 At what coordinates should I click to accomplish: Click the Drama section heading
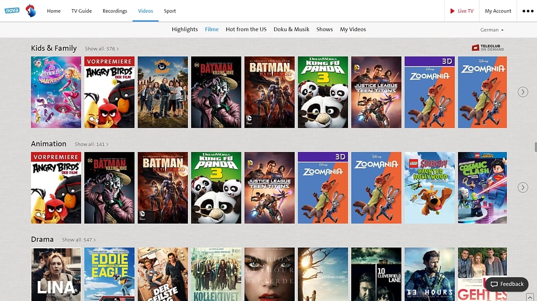tap(42, 239)
